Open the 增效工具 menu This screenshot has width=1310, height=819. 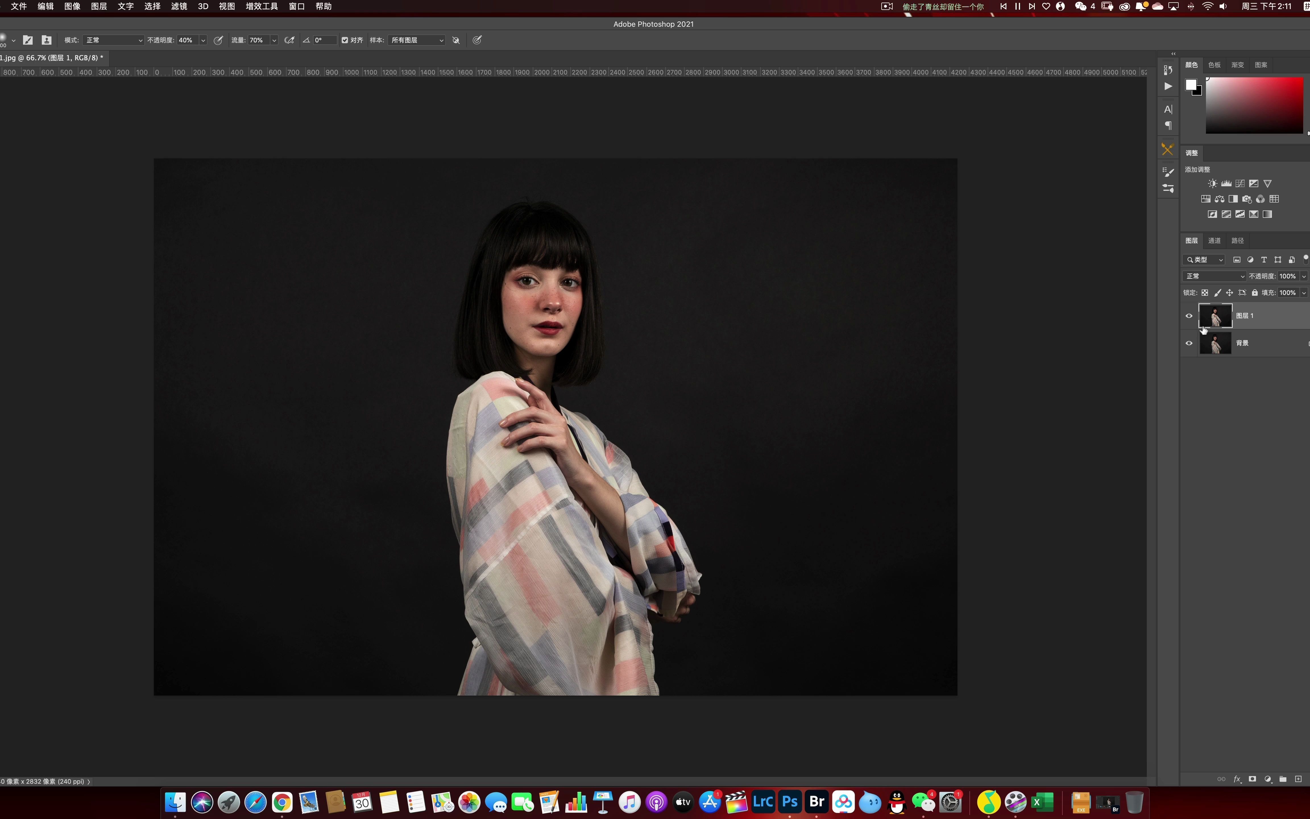262,7
